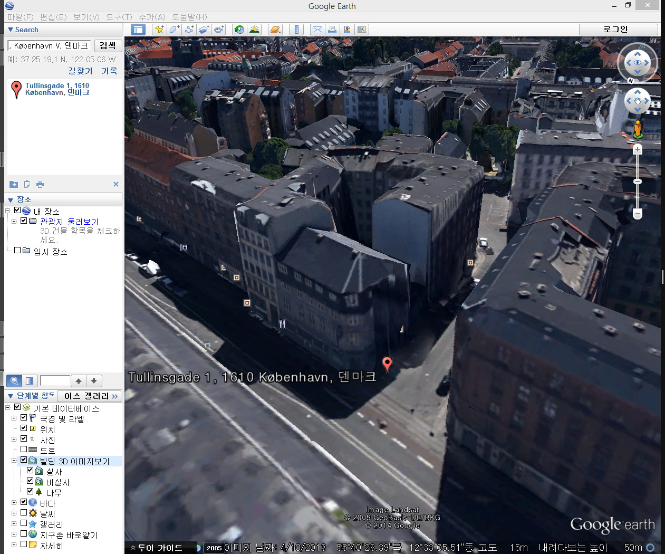Expand the 관광지 둘러보기 folder
This screenshot has width=665, height=554.
pos(14,221)
